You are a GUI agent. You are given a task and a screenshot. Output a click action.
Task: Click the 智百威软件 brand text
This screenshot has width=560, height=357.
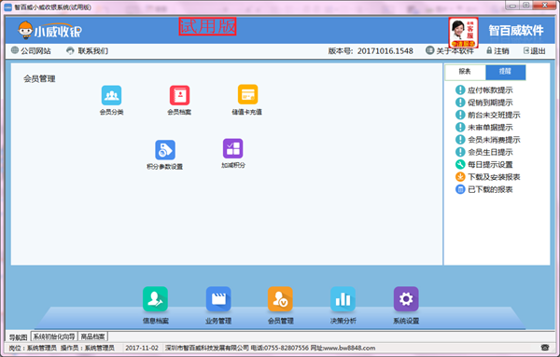[x=516, y=31]
